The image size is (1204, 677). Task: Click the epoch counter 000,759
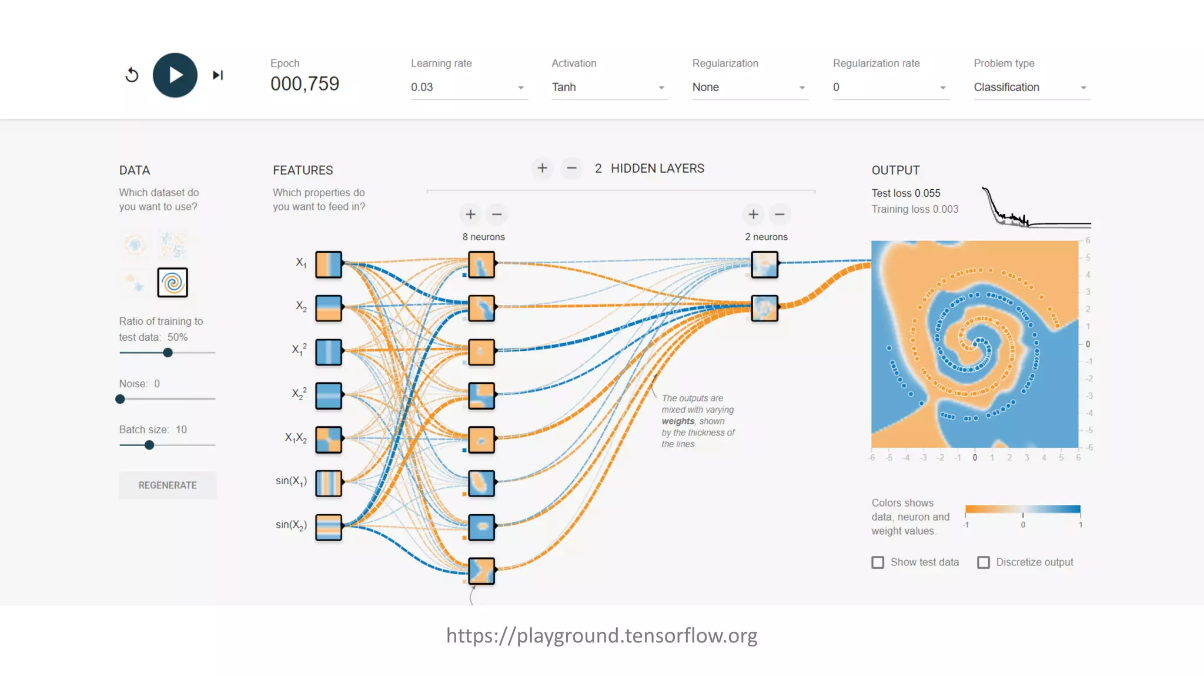tap(305, 84)
